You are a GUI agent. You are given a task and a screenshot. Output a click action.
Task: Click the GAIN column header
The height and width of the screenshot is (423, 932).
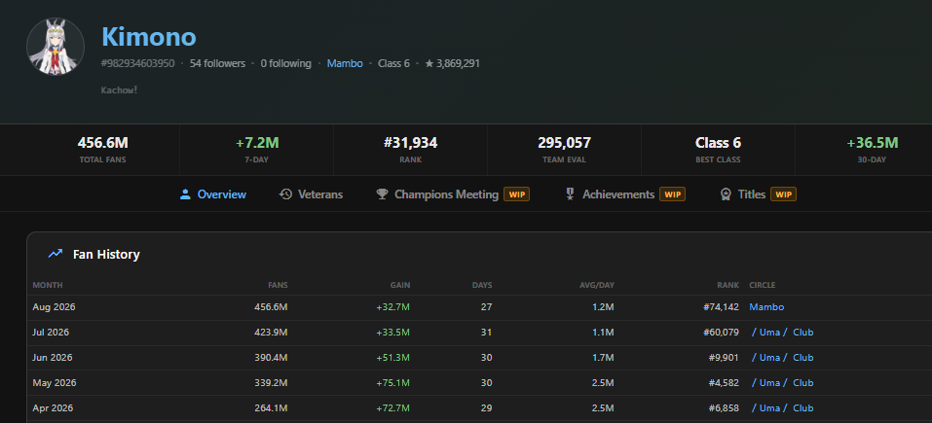(x=400, y=285)
